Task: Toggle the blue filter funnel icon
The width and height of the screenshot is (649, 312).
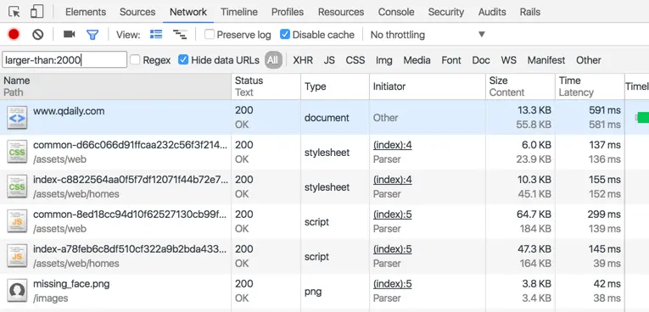Action: [92, 35]
